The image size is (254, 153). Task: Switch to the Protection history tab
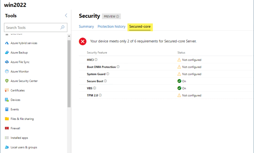tap(111, 26)
